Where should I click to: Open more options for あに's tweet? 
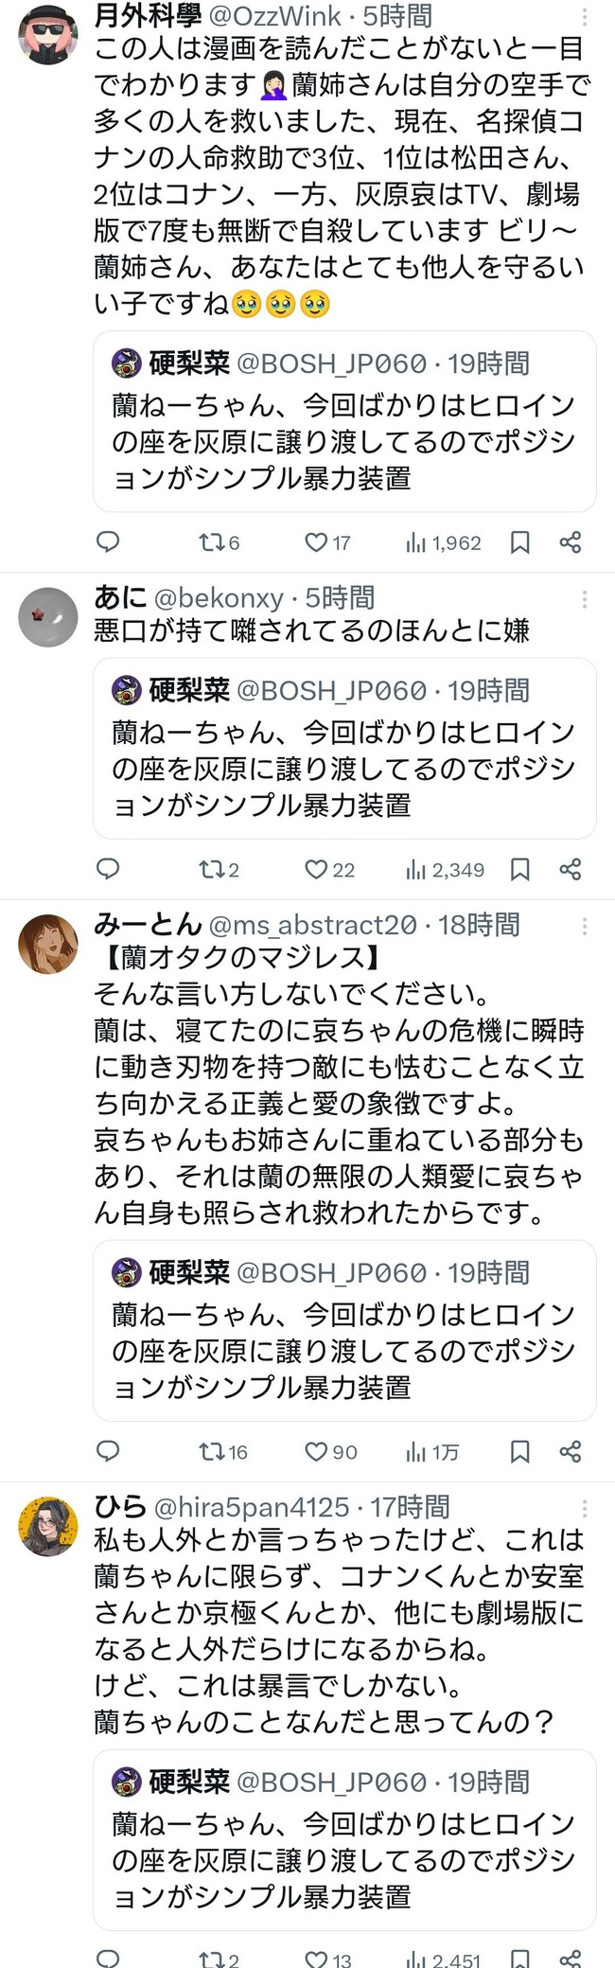pos(585,598)
